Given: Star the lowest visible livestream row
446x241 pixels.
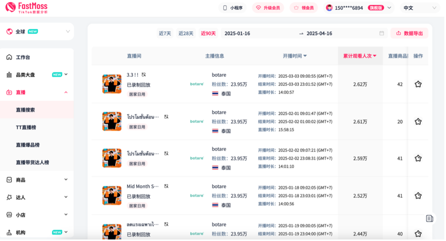Looking at the screenshot, I should pos(418,233).
